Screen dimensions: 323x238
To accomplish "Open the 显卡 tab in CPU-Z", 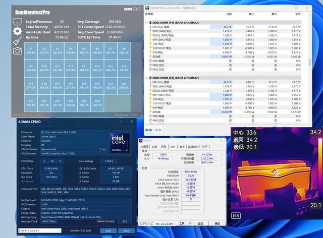I will tap(182, 147).
